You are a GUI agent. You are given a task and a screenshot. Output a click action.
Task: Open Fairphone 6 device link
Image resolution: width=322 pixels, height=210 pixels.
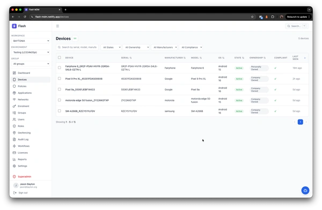pyautogui.click(x=87, y=68)
